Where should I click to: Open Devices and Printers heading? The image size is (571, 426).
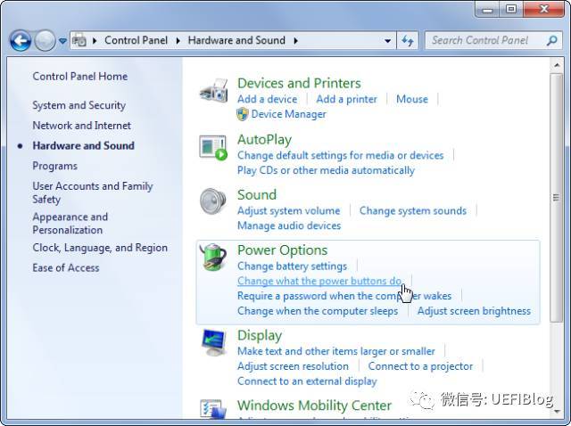299,83
